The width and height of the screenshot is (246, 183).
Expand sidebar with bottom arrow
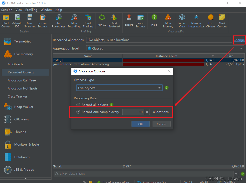tap(26, 178)
